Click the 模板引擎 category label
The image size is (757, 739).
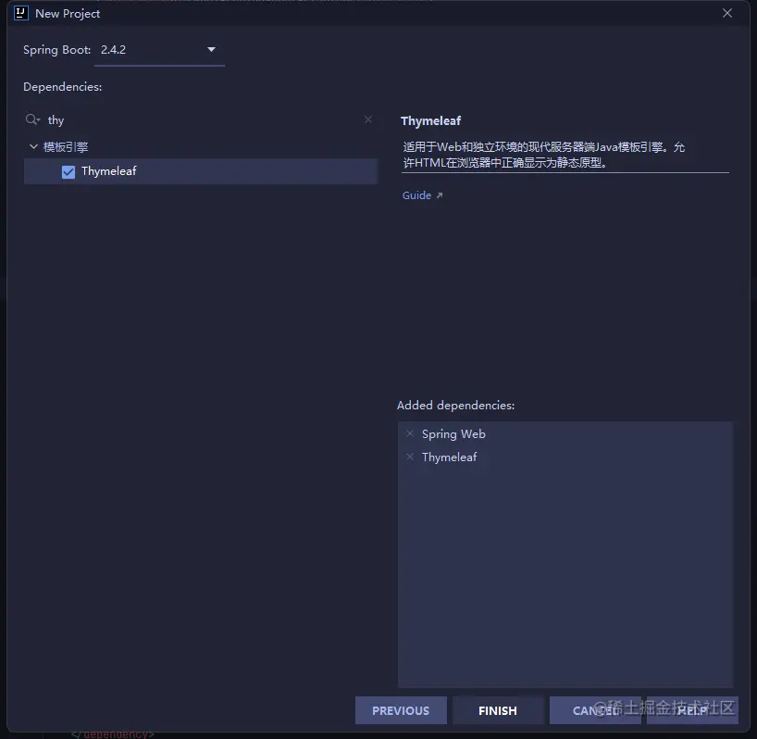pyautogui.click(x=66, y=147)
